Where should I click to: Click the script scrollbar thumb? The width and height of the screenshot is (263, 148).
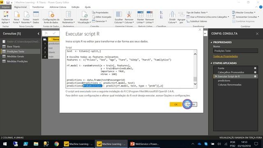click(195, 79)
